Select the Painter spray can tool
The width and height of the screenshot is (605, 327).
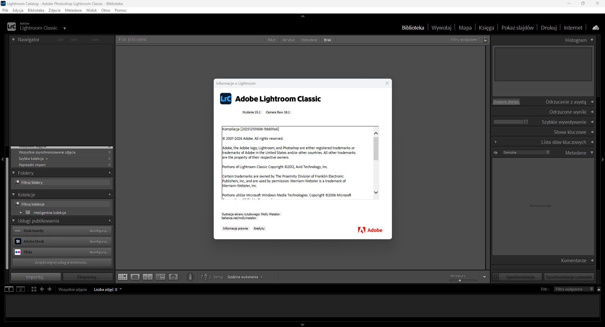190,277
